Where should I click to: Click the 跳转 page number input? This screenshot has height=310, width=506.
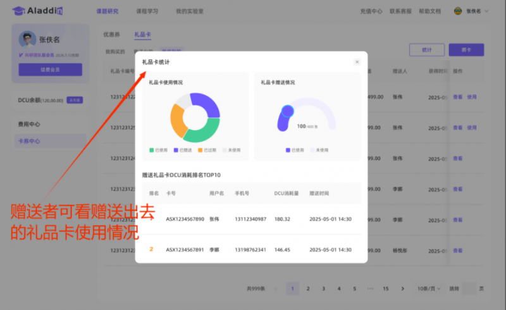click(469, 288)
